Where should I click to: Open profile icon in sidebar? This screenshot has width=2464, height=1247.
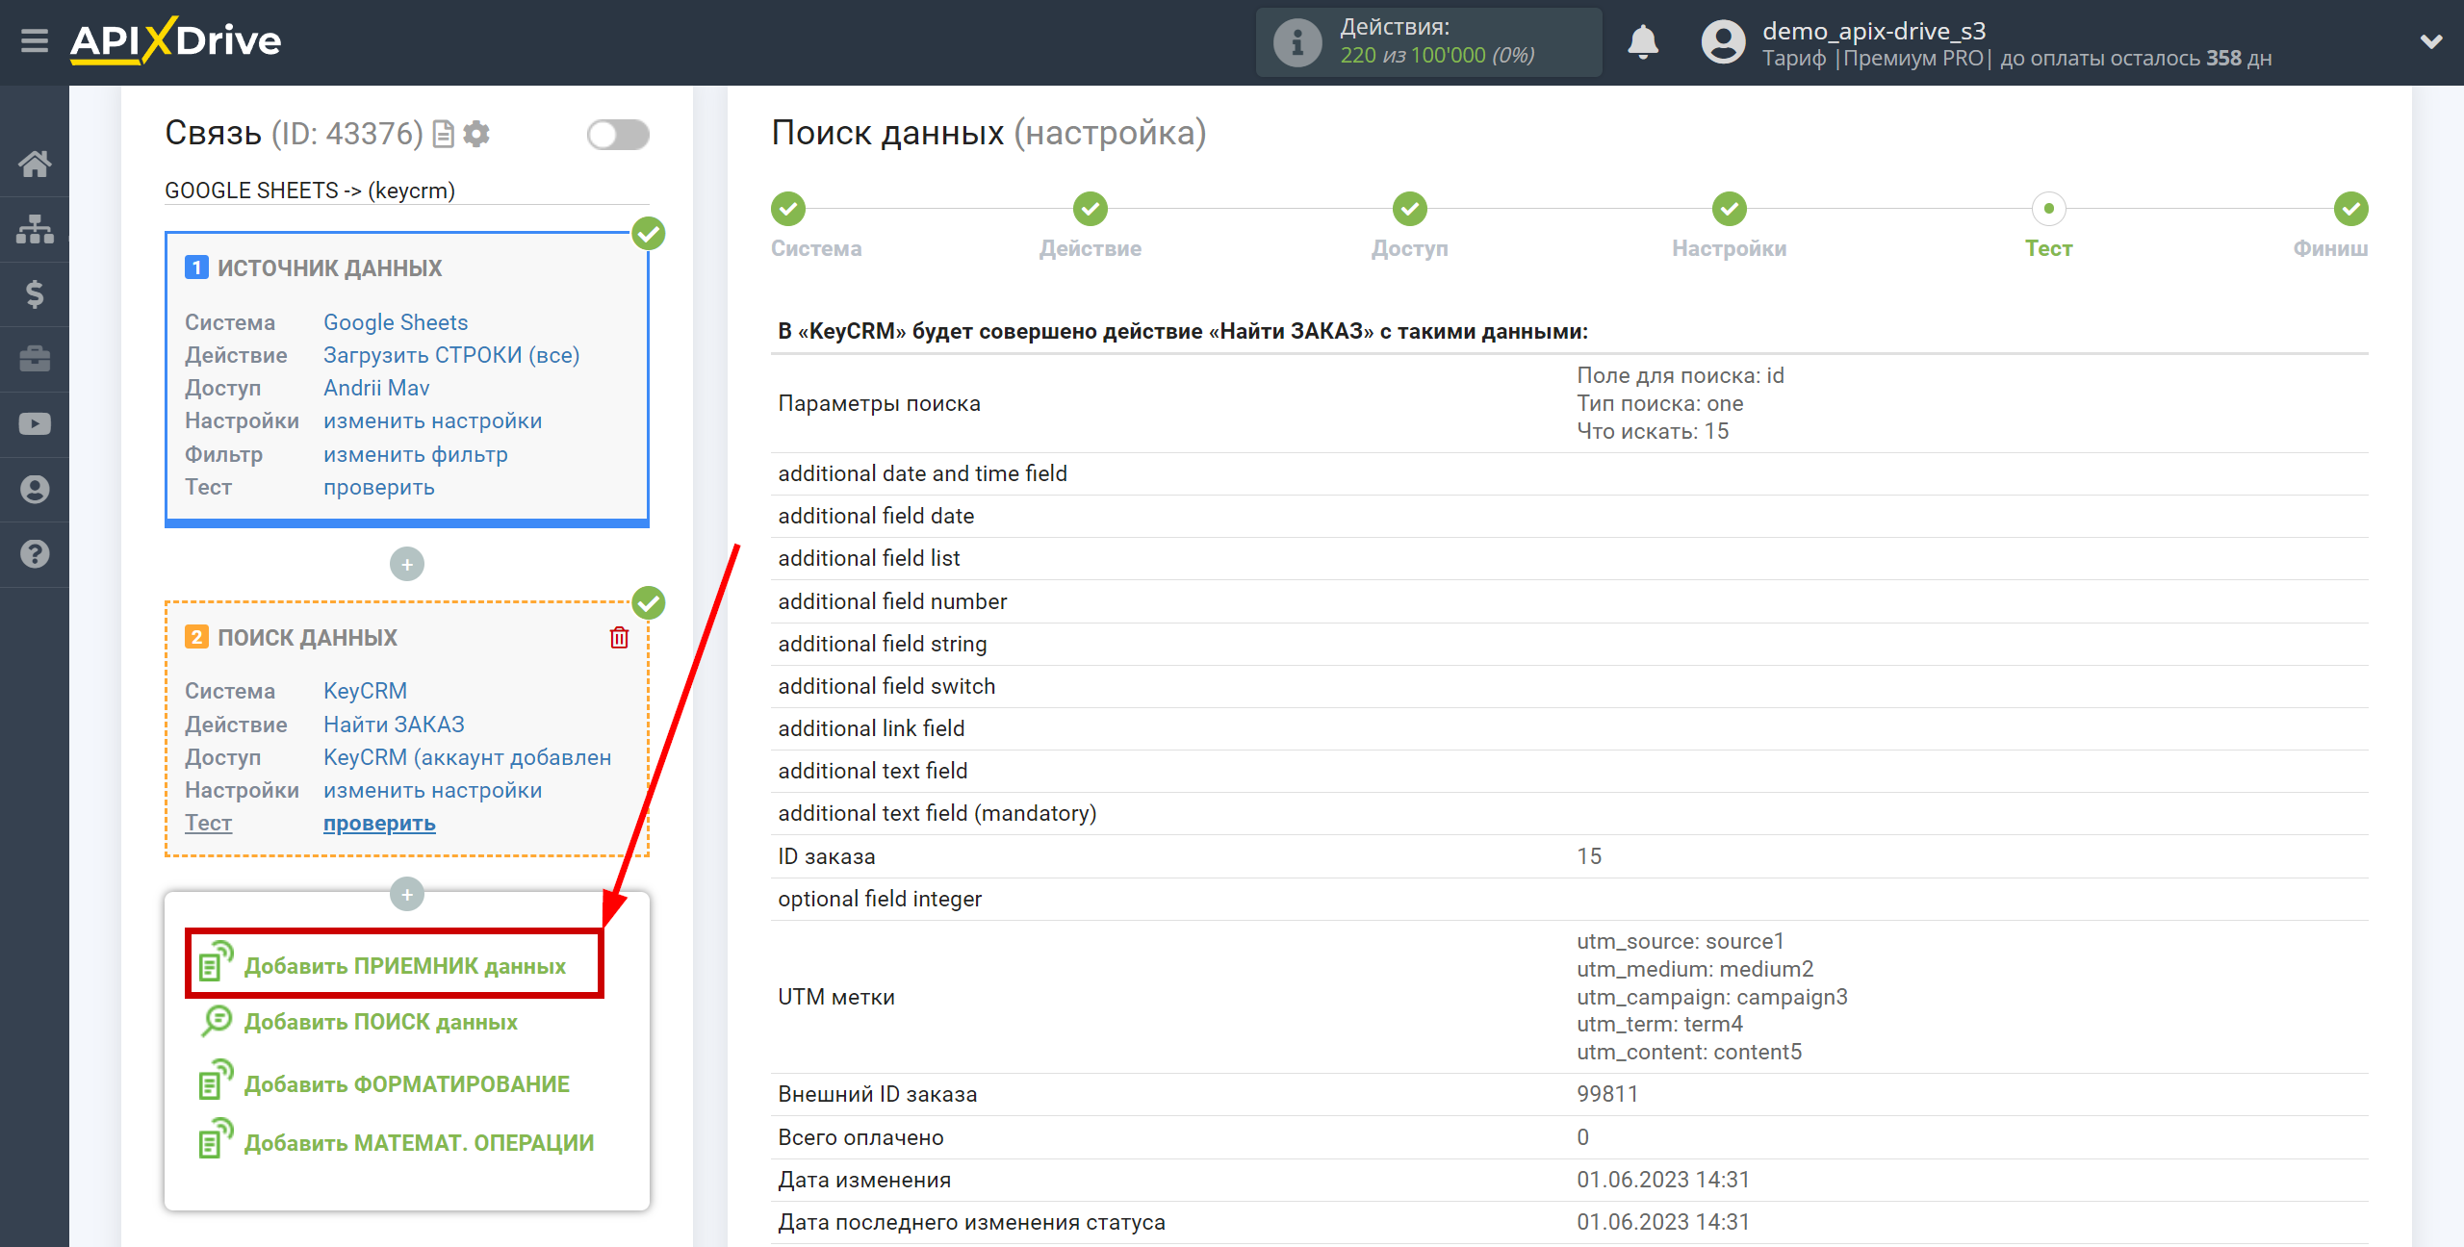pyautogui.click(x=35, y=489)
